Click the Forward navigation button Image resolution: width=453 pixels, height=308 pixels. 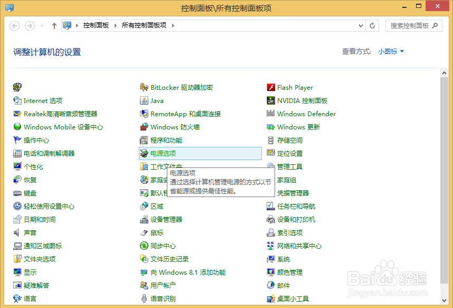pos(30,26)
